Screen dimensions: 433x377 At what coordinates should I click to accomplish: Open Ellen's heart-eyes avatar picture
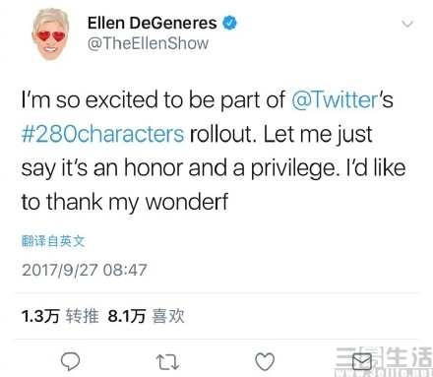(50, 34)
